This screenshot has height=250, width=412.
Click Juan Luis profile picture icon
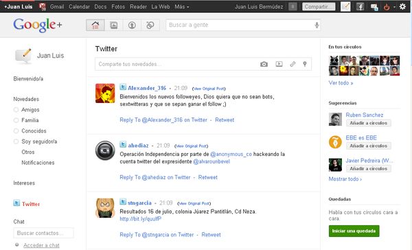coord(23,56)
